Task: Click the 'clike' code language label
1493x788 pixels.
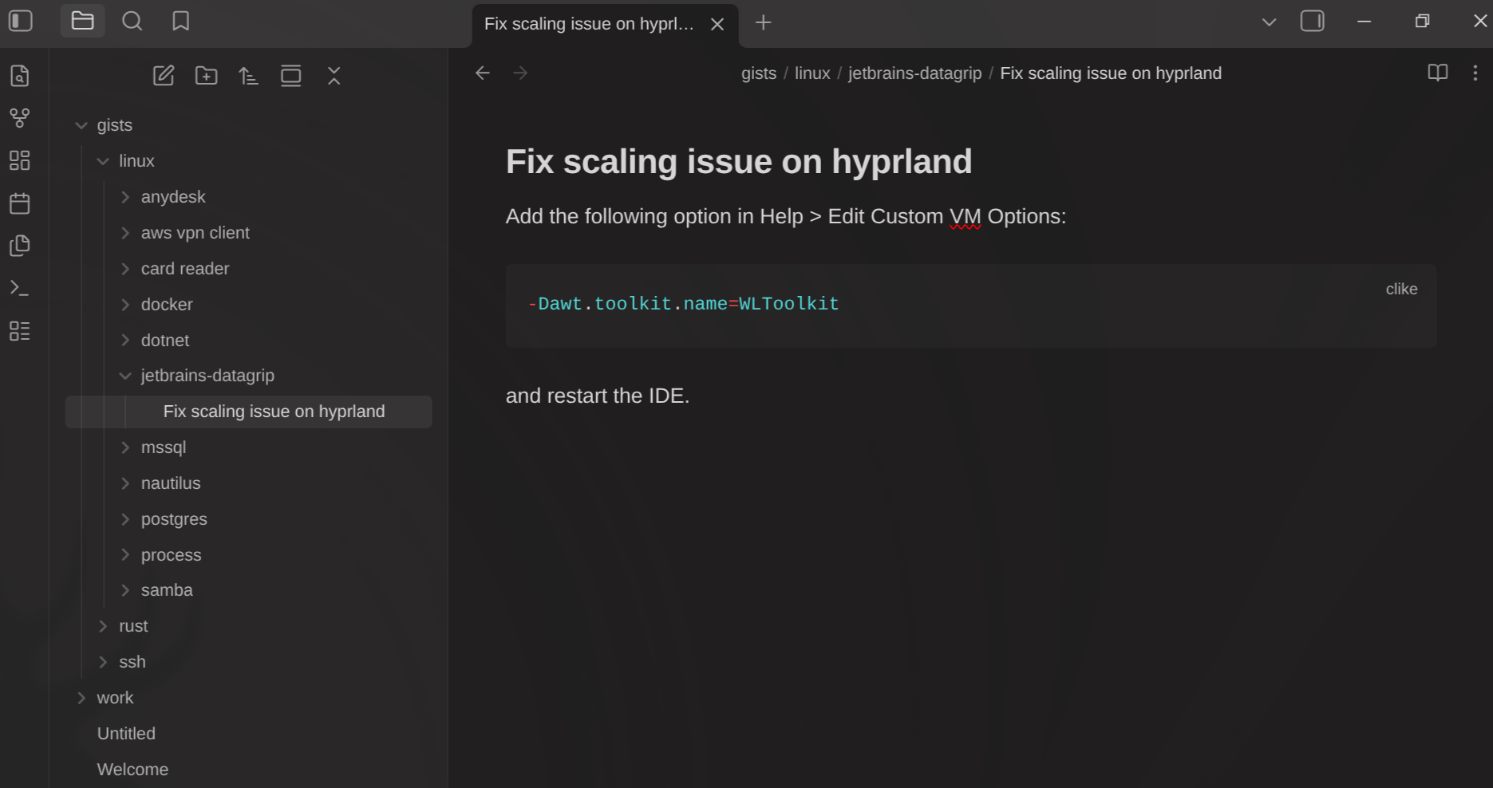Action: pyautogui.click(x=1401, y=290)
